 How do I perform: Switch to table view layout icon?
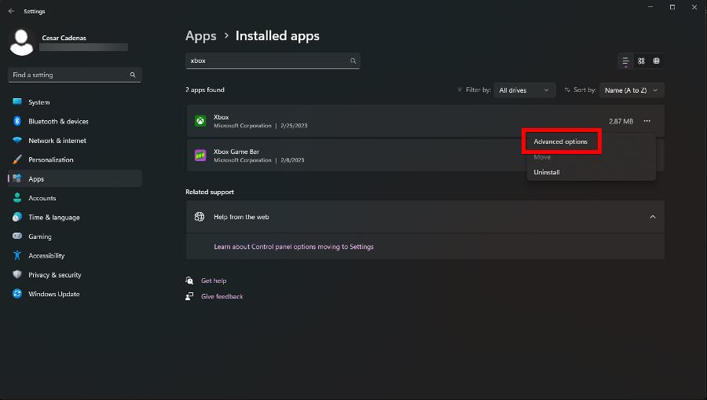(657, 61)
